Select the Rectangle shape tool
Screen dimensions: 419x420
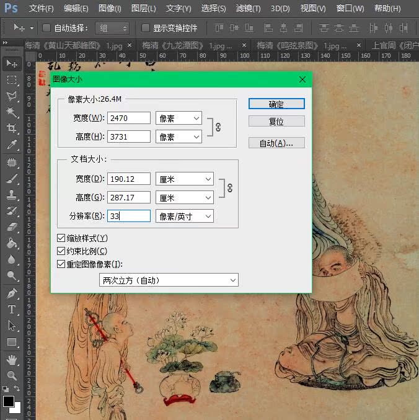12,342
